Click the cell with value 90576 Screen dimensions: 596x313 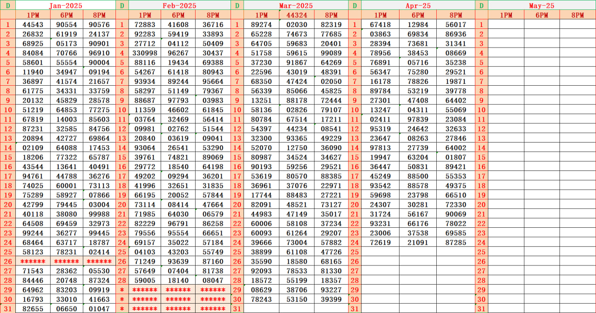coord(99,25)
